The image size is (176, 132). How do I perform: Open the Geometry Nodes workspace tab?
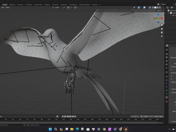tap(84, 5)
